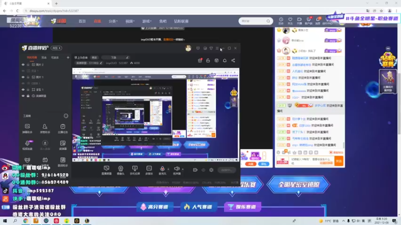The height and width of the screenshot is (225, 401).
Task: Open the download tool icon in the toolbox
Action: point(45,145)
